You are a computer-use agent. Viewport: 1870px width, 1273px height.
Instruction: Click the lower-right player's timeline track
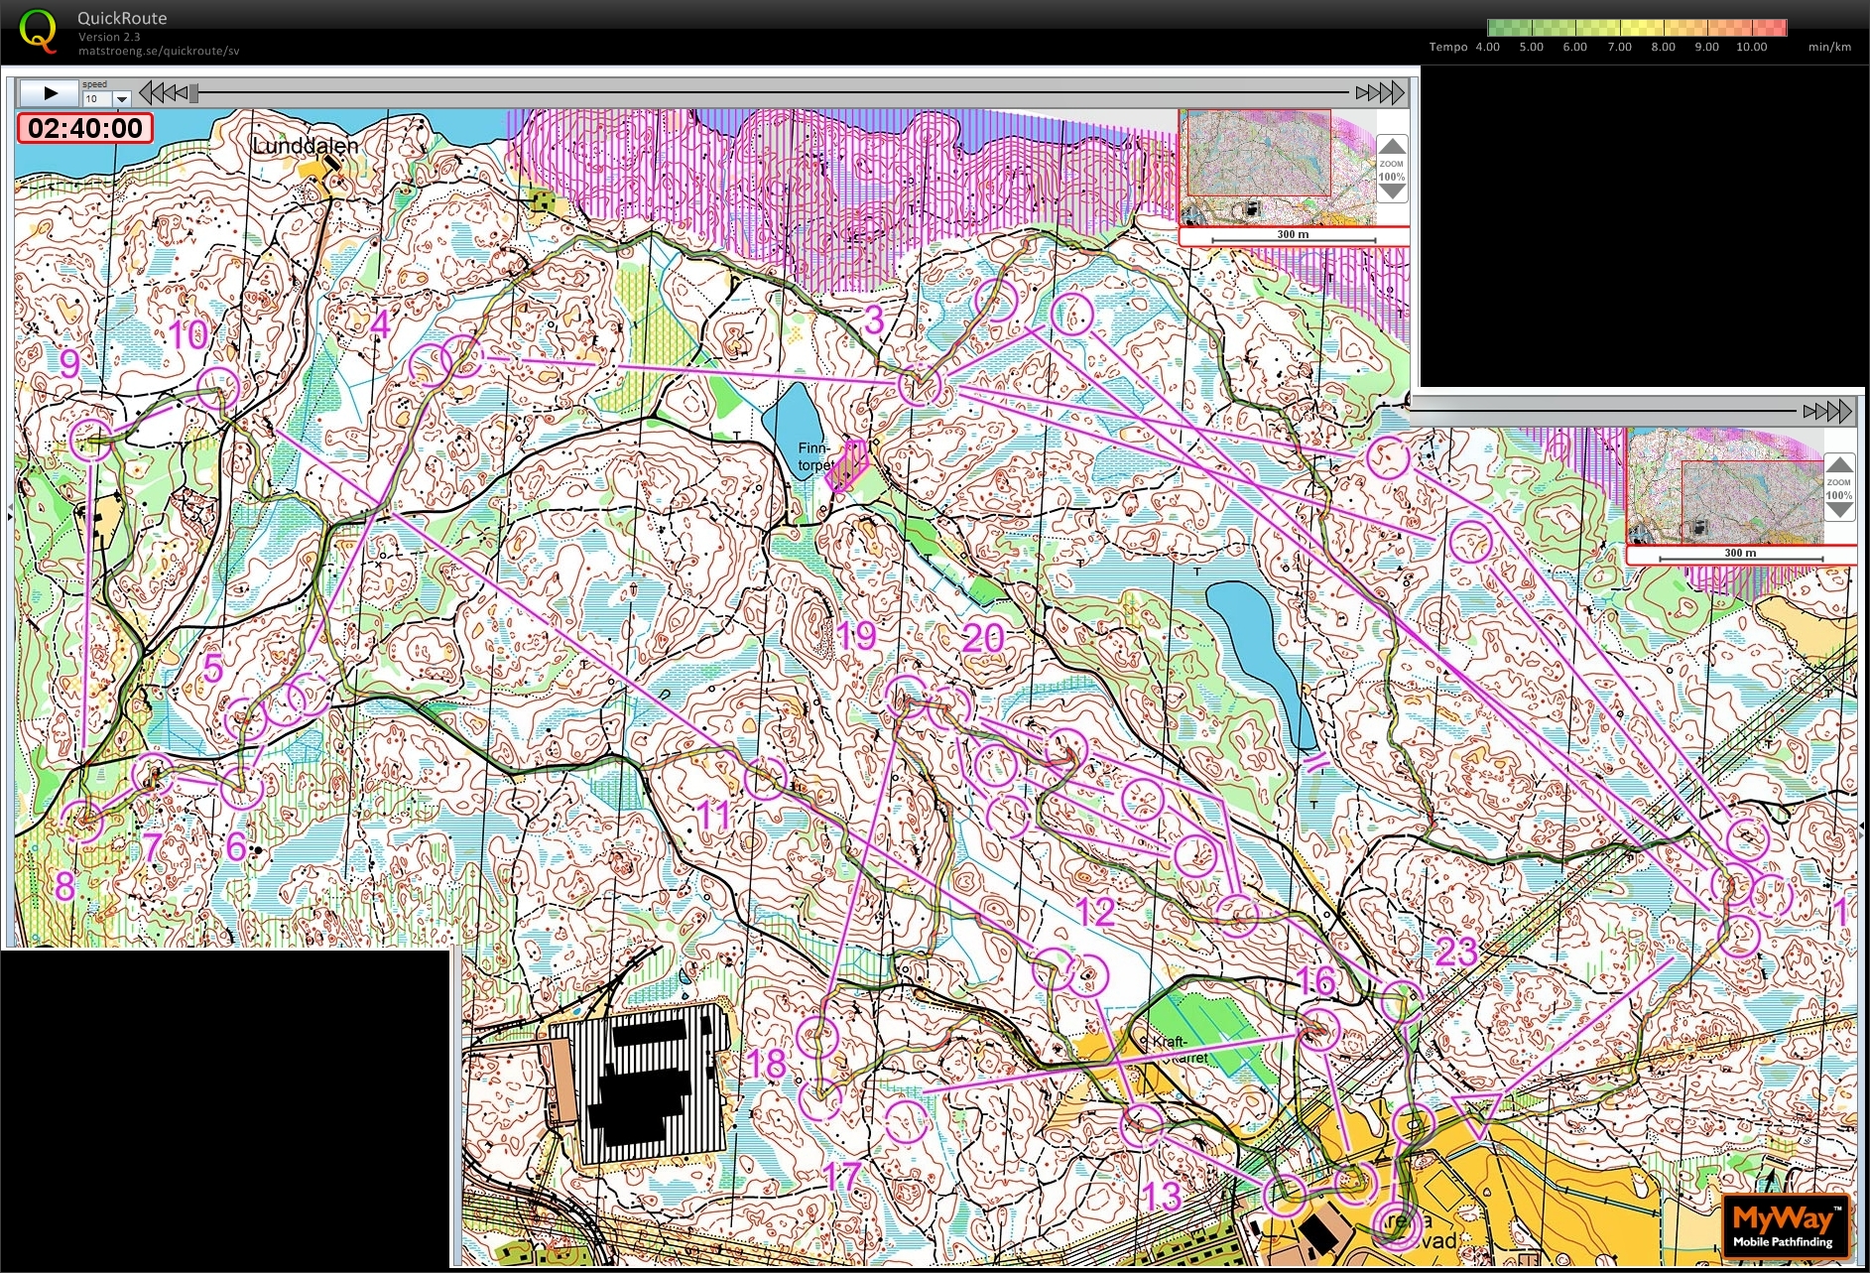pyautogui.click(x=1602, y=411)
